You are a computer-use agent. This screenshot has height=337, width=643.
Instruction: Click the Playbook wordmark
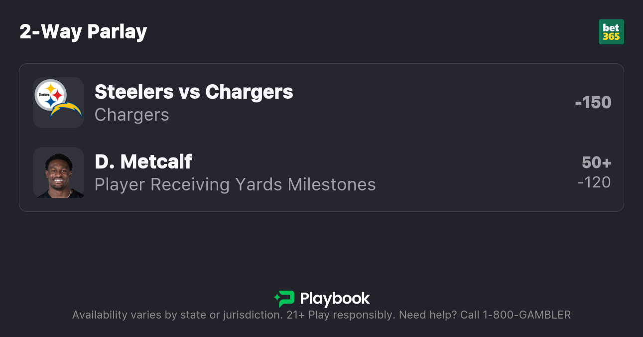click(x=335, y=299)
